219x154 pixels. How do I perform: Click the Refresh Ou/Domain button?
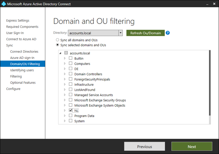click(x=146, y=33)
